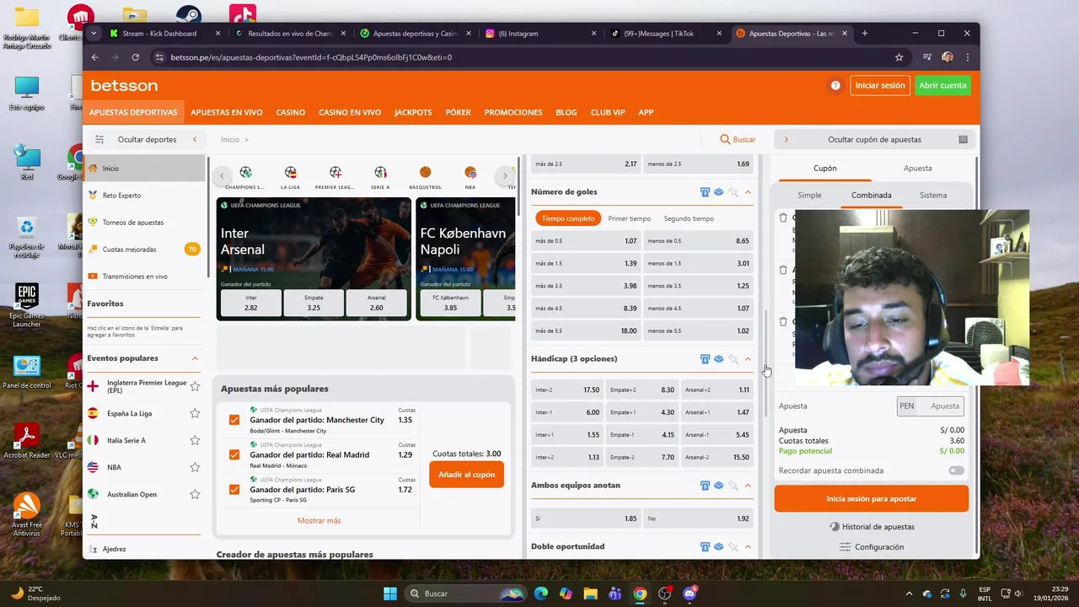Favorite NBA with its star

click(x=195, y=467)
